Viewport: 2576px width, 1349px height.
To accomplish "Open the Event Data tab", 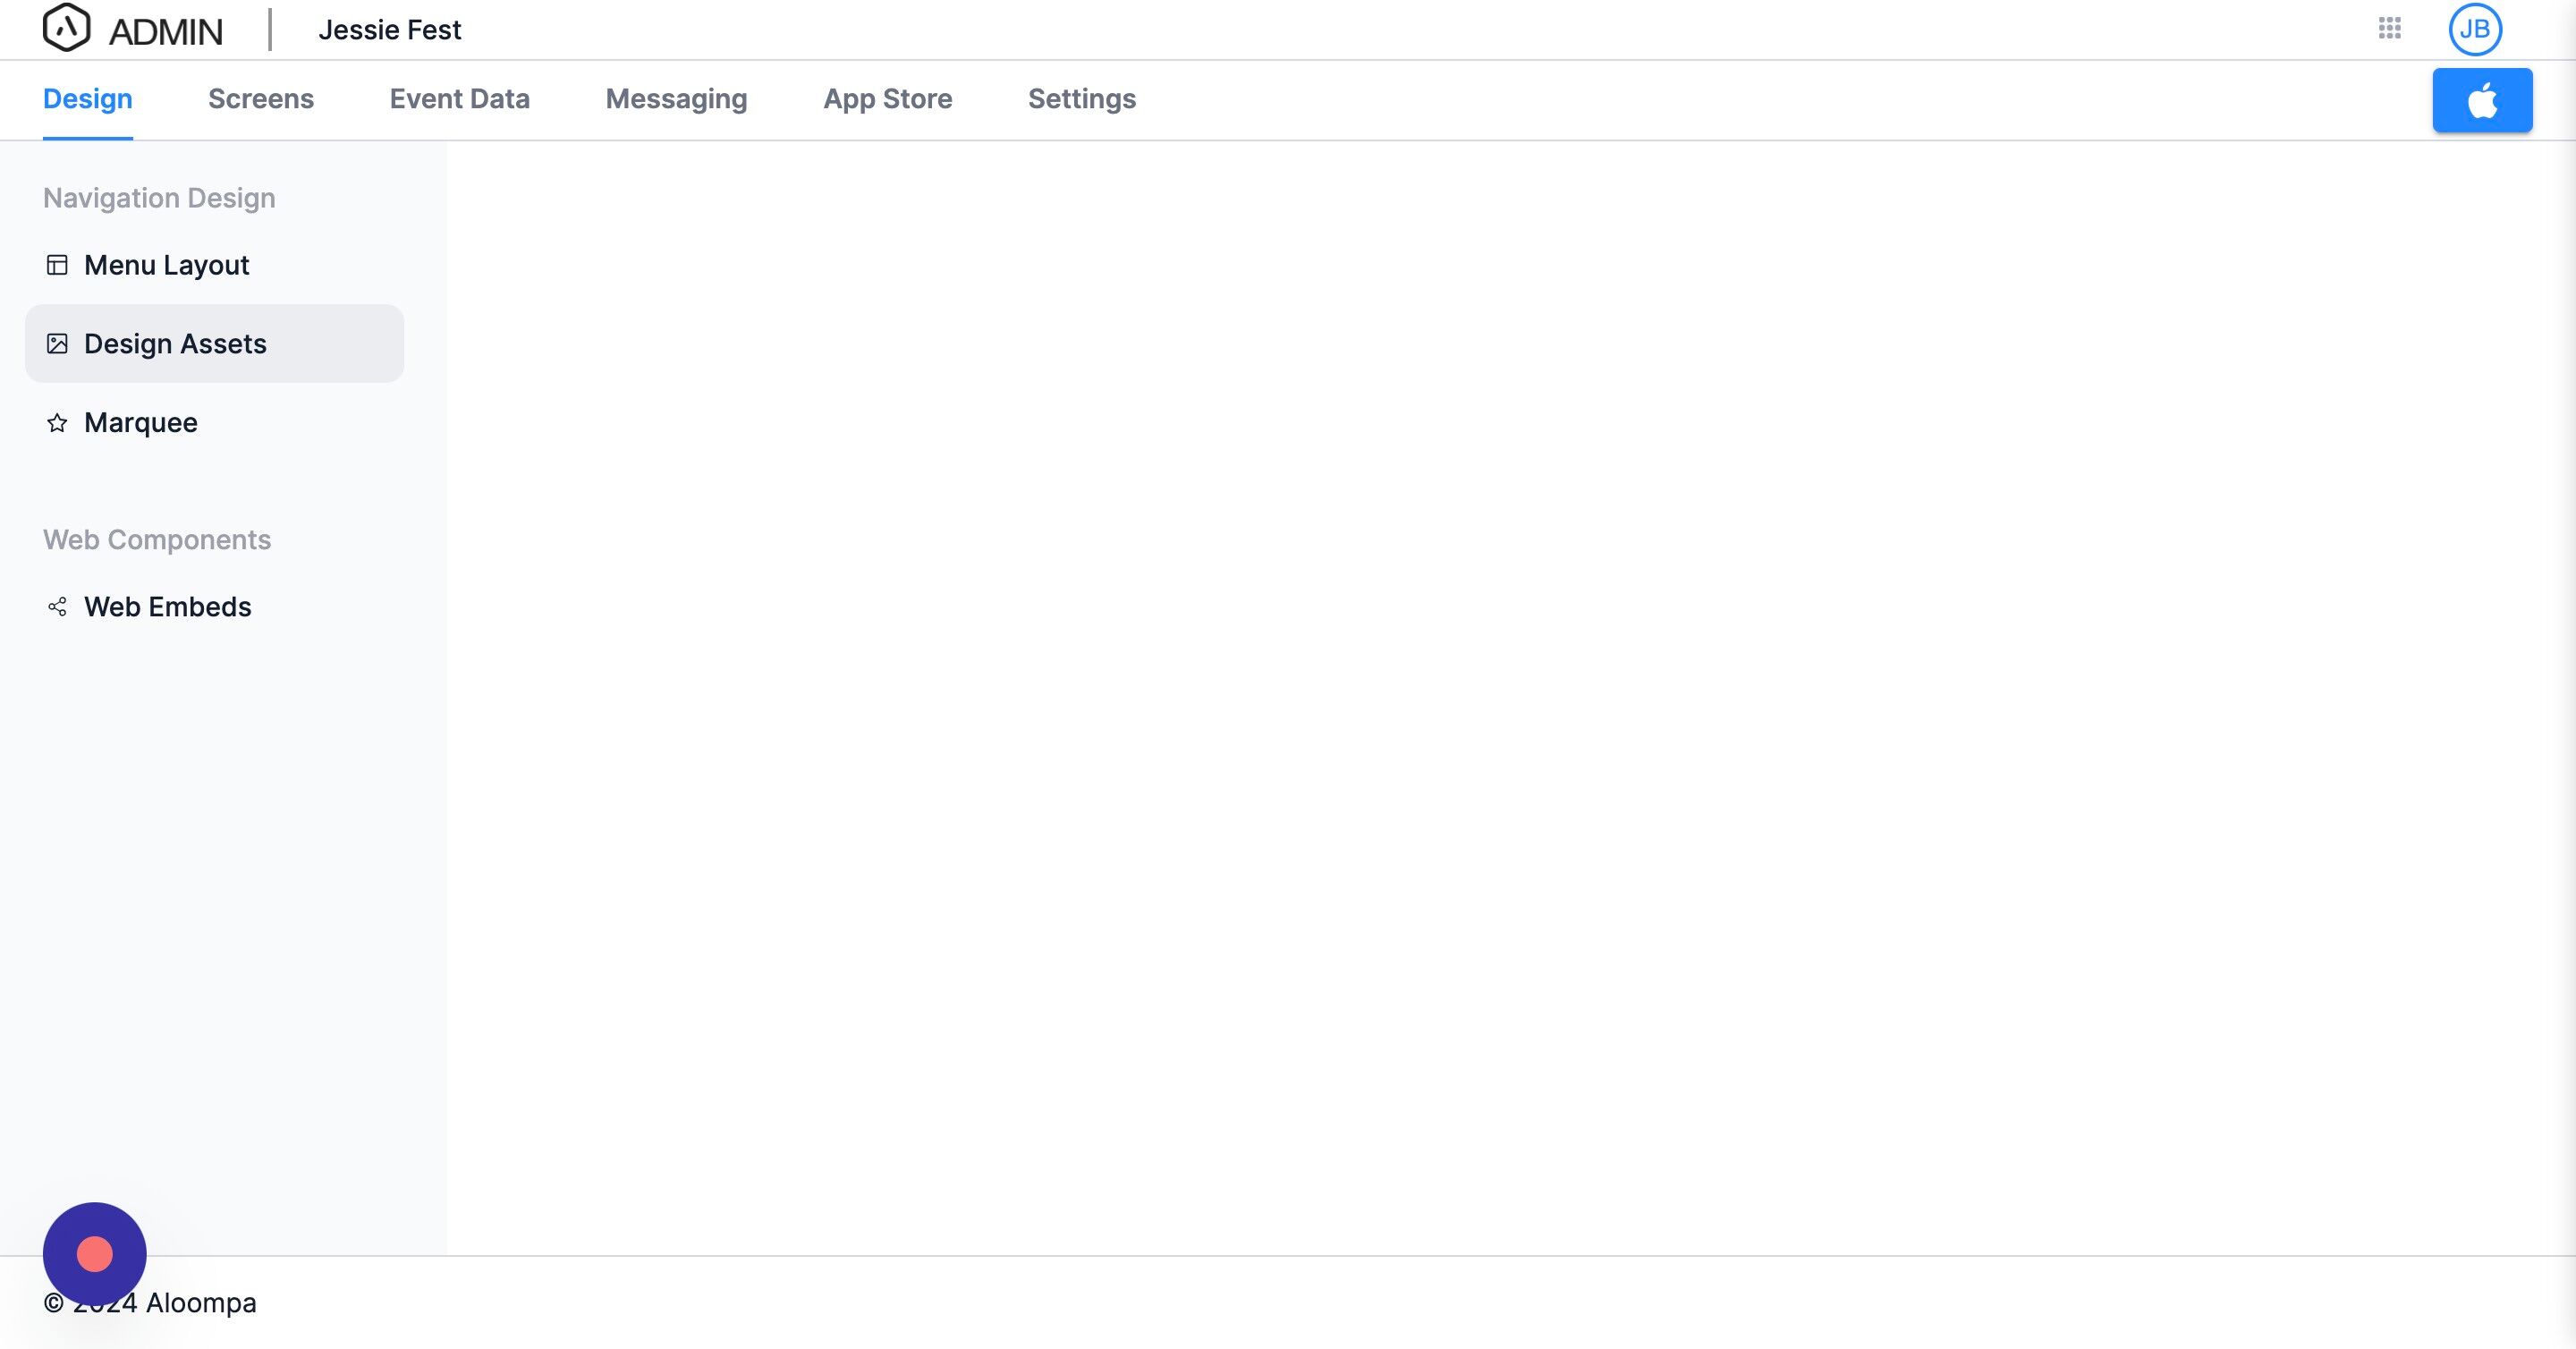I will click(x=459, y=99).
